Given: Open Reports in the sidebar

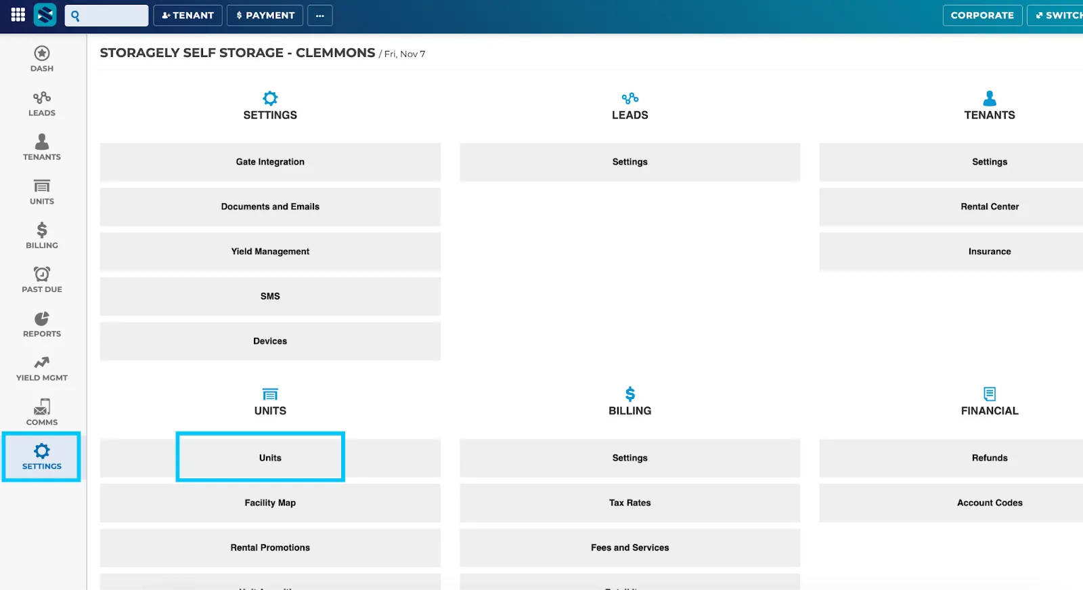Looking at the screenshot, I should 42,324.
